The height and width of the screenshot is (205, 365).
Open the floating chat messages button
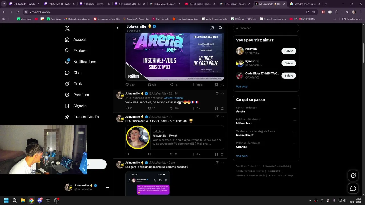(353, 188)
